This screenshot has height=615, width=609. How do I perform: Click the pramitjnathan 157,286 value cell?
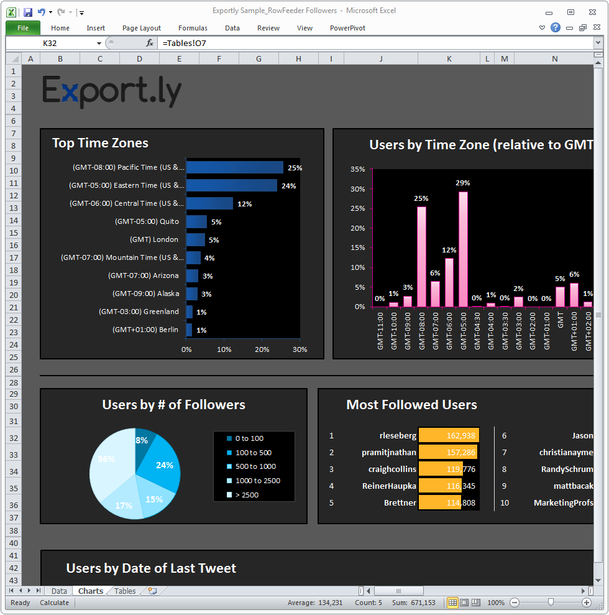click(449, 452)
